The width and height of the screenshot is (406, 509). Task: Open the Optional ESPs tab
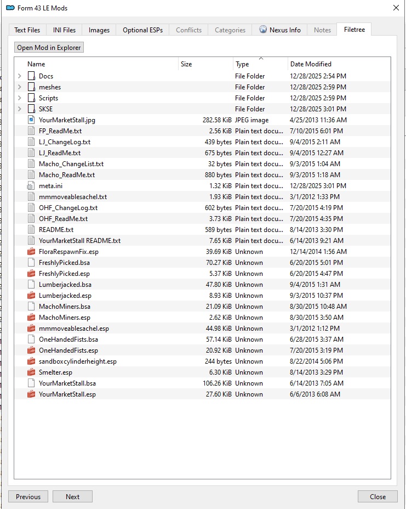[142, 30]
